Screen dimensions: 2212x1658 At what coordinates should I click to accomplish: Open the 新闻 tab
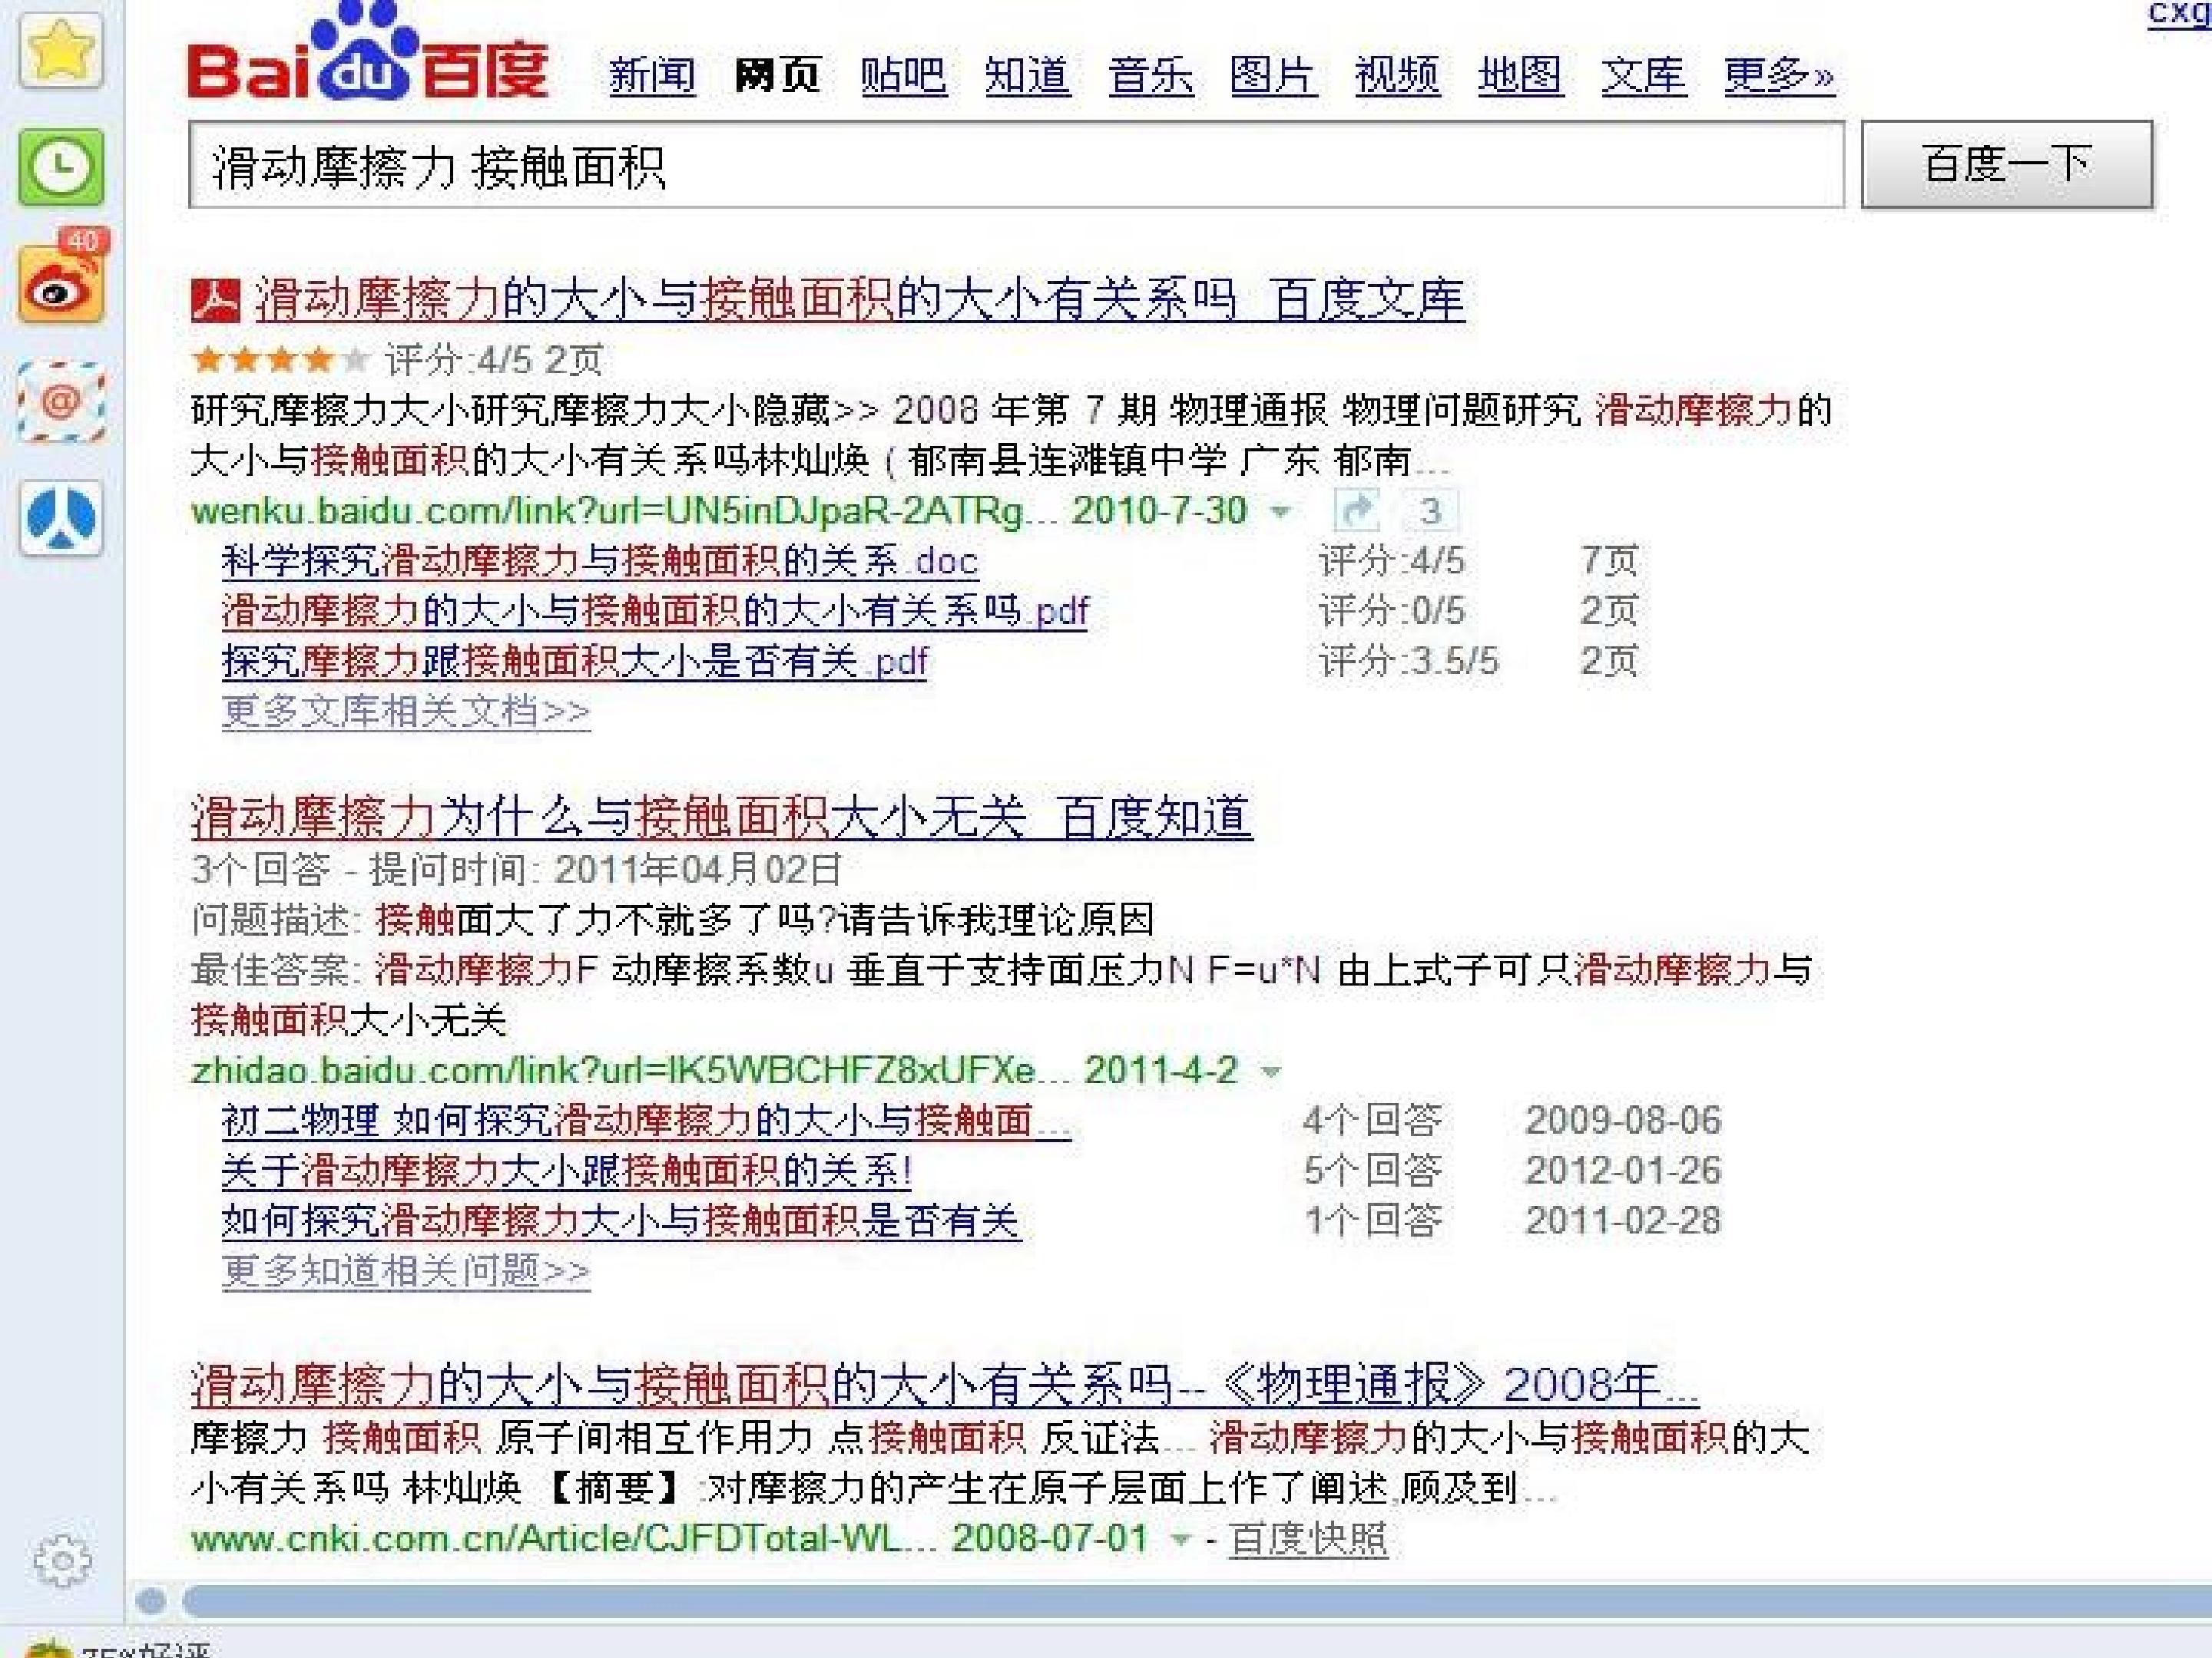coord(652,75)
